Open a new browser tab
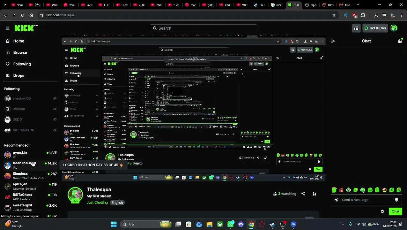 (358, 5)
